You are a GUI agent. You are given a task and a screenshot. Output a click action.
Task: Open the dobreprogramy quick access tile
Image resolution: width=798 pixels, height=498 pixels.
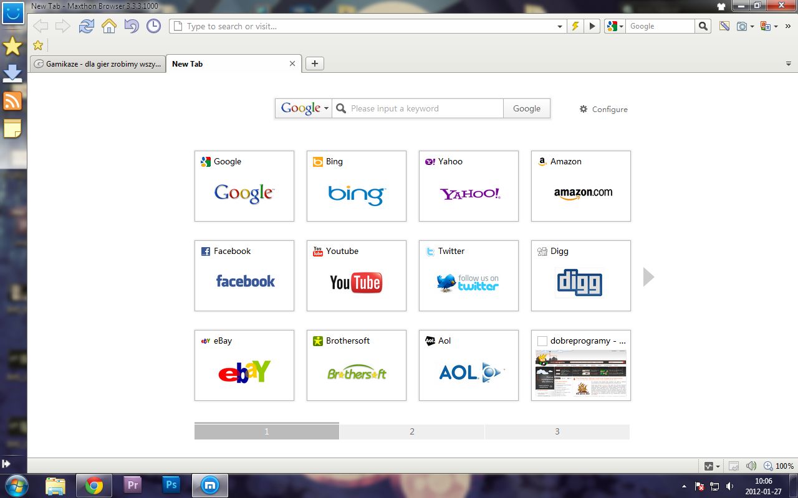click(581, 365)
